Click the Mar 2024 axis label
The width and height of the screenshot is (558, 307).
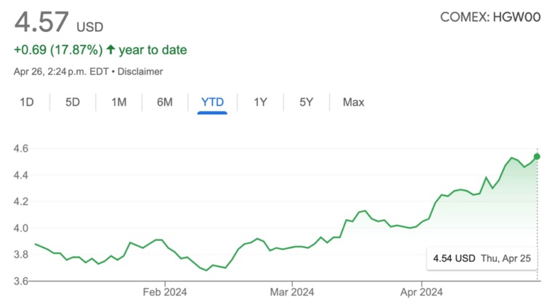pyautogui.click(x=291, y=292)
